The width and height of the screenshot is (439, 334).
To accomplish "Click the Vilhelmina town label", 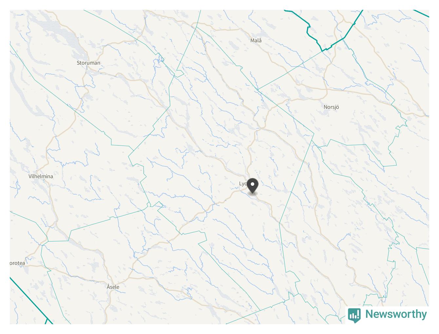I will (41, 176).
